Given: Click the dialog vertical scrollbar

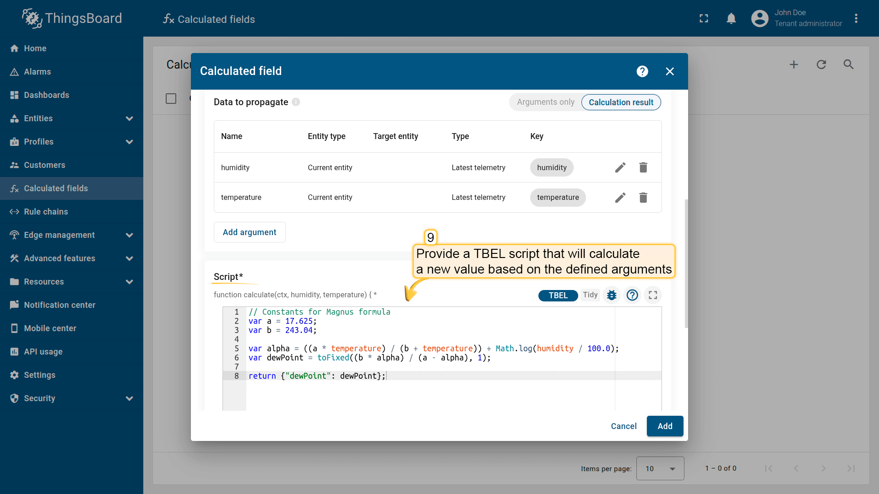Looking at the screenshot, I should click(x=686, y=263).
